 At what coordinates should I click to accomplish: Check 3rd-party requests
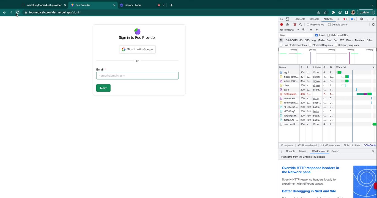pos(336,45)
